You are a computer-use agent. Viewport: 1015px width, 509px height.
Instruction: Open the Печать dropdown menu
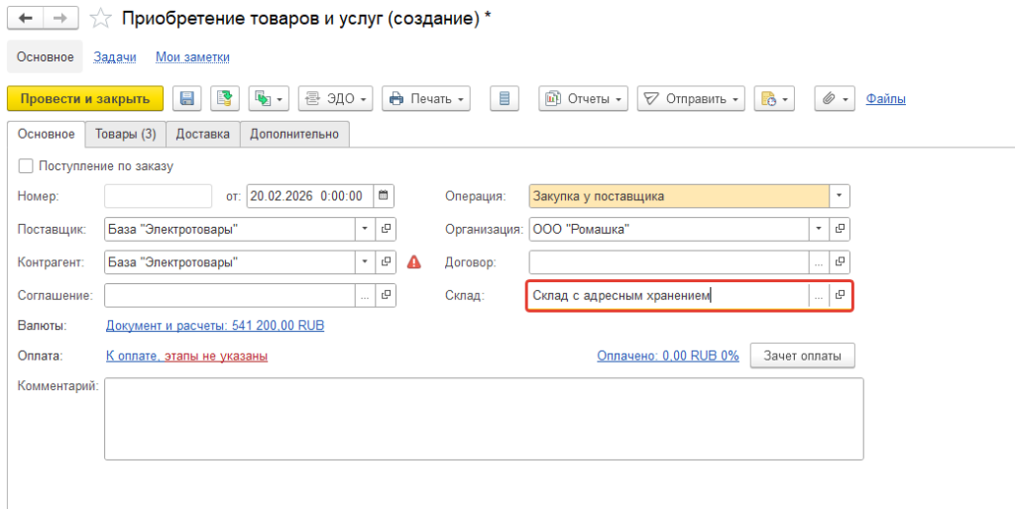425,98
